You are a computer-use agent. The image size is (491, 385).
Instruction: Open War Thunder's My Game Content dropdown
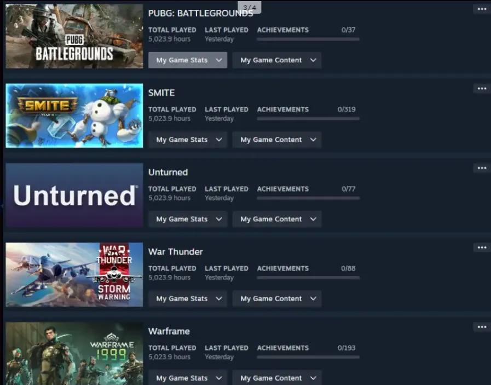pos(277,298)
